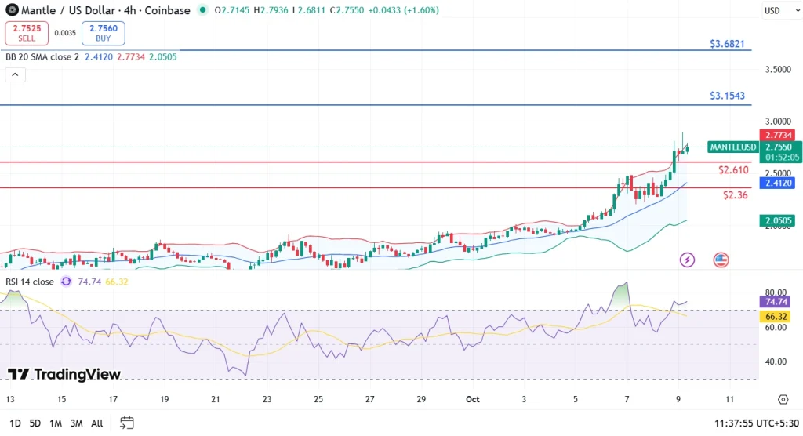Viewport: 803px width, 436px height.
Task: Collapse the indicator legend with chevron
Action: pos(15,75)
